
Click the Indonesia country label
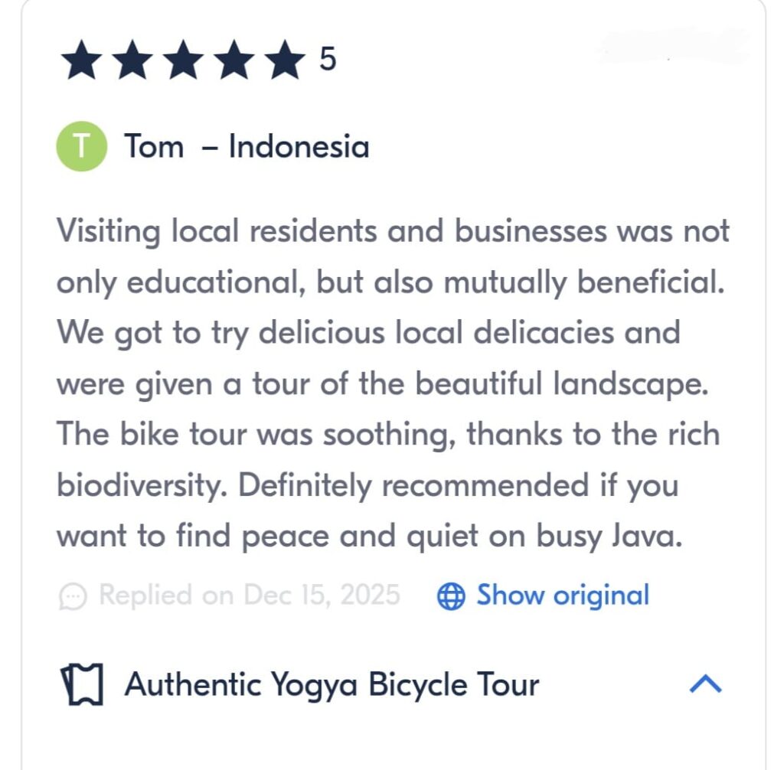pyautogui.click(x=299, y=146)
